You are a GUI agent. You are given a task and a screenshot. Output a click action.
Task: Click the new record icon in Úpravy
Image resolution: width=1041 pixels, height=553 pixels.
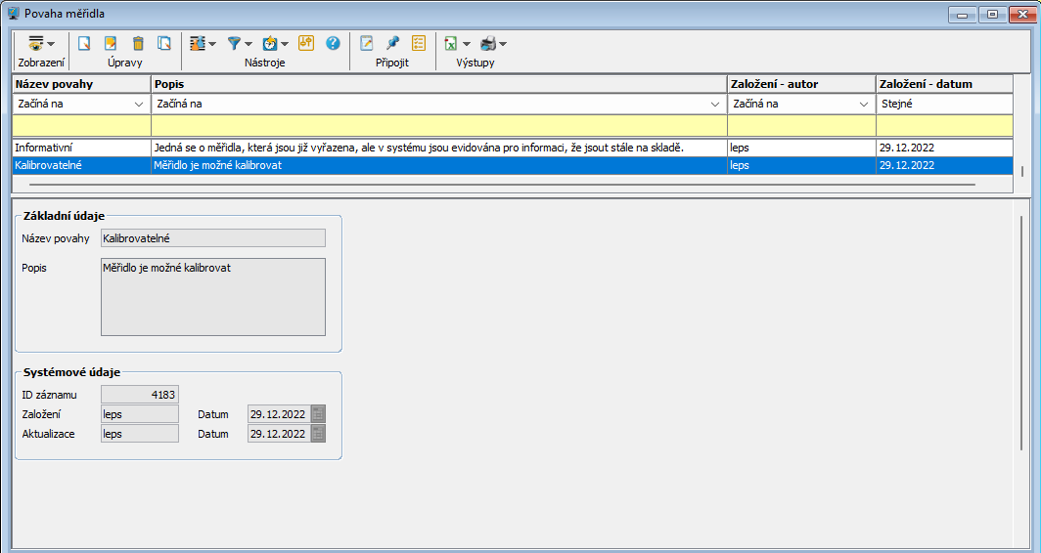tap(84, 44)
